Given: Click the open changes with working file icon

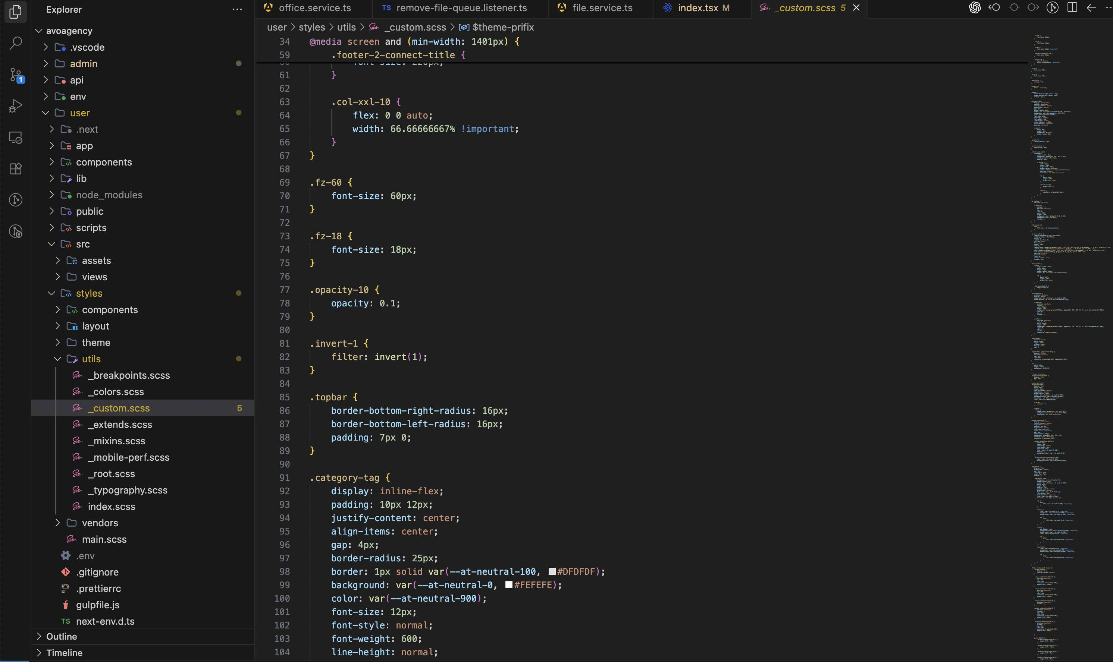Looking at the screenshot, I should click(1014, 7).
